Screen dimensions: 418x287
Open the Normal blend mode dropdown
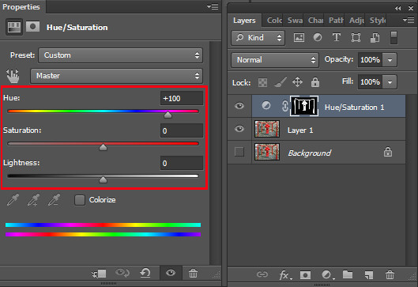pyautogui.click(x=275, y=60)
